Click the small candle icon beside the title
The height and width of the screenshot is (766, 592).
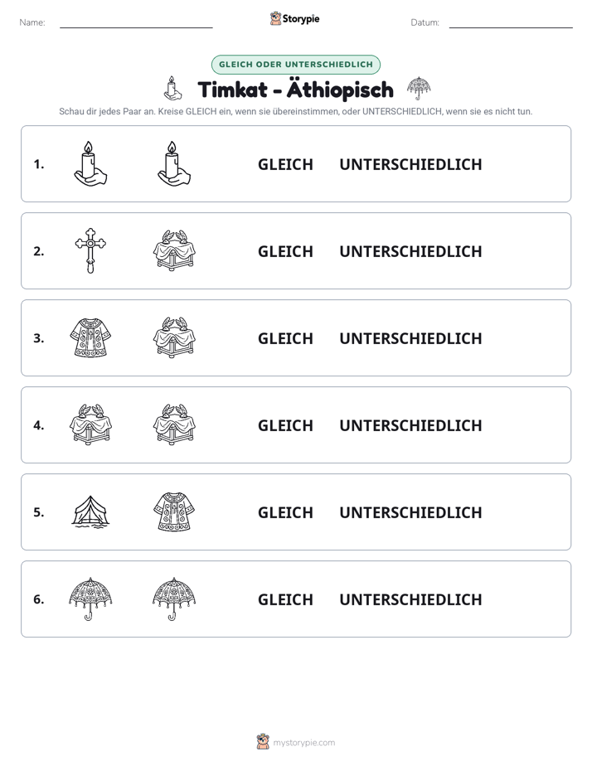[172, 89]
